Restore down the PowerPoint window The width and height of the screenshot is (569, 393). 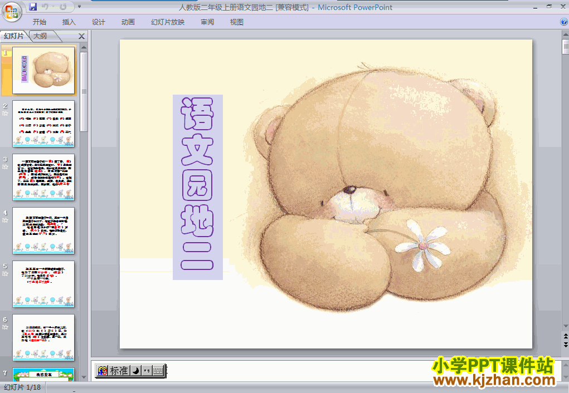click(549, 7)
